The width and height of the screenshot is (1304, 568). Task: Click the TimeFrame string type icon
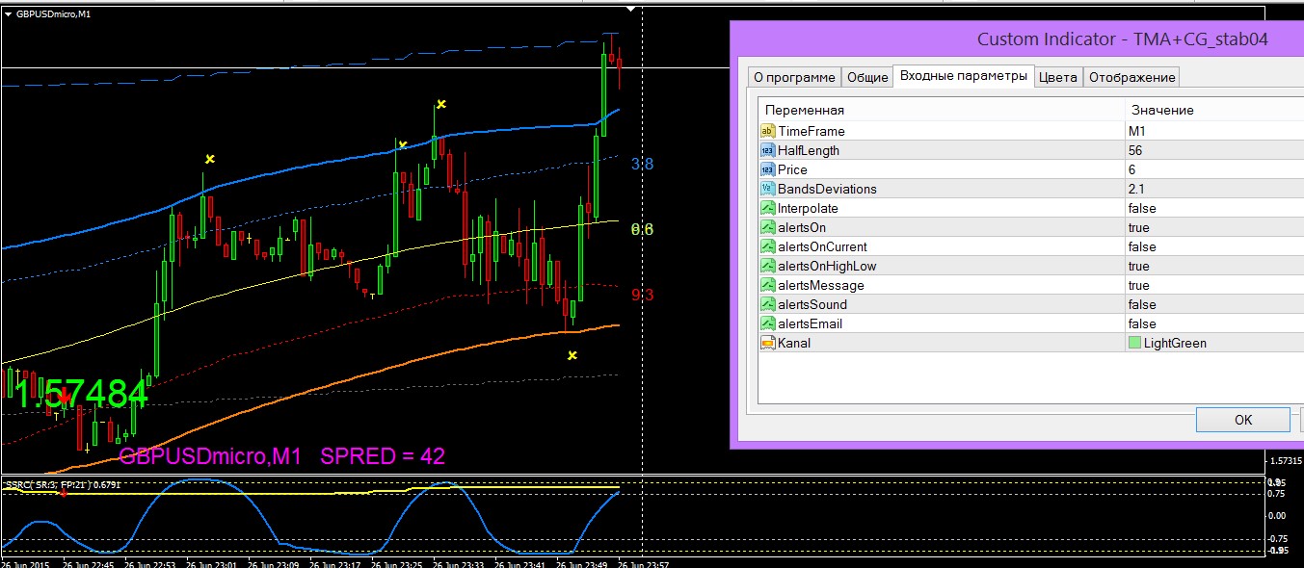pyautogui.click(x=768, y=131)
